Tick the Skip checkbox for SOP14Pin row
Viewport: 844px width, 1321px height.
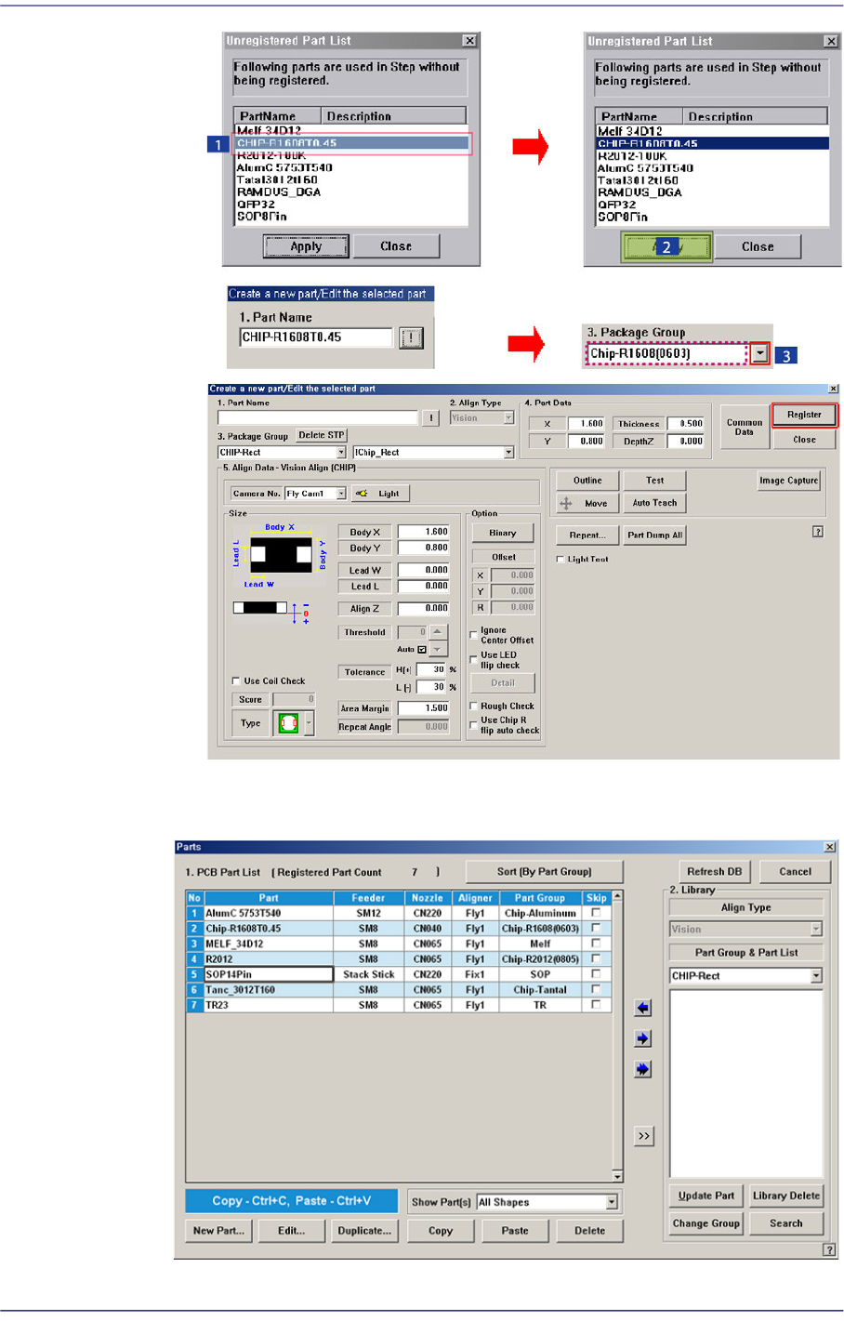point(596,974)
